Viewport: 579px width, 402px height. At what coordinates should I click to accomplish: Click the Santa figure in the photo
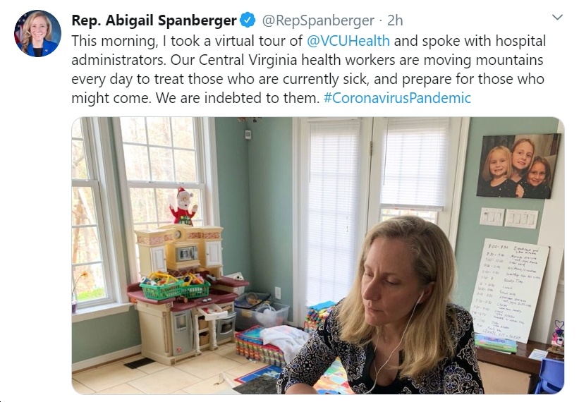pos(183,207)
